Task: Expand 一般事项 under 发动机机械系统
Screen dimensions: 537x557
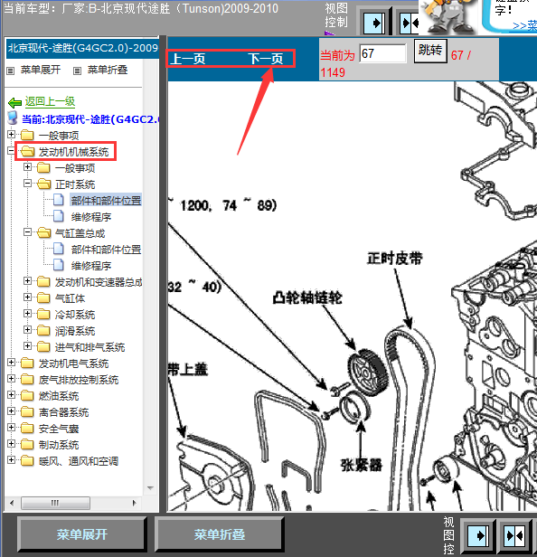Action: [x=27, y=167]
